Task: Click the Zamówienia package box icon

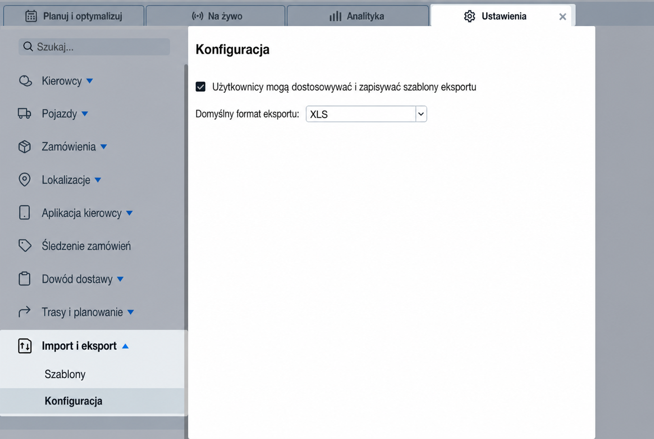Action: (24, 146)
